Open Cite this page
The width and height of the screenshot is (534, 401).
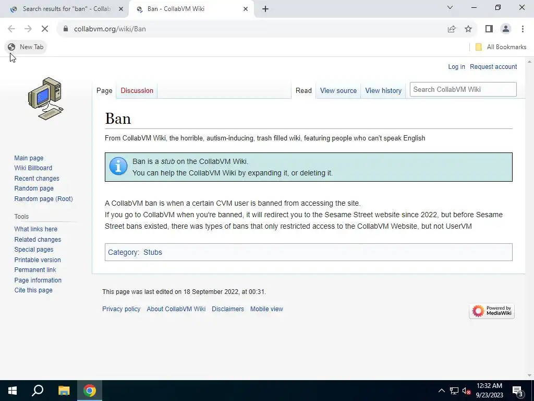click(33, 290)
